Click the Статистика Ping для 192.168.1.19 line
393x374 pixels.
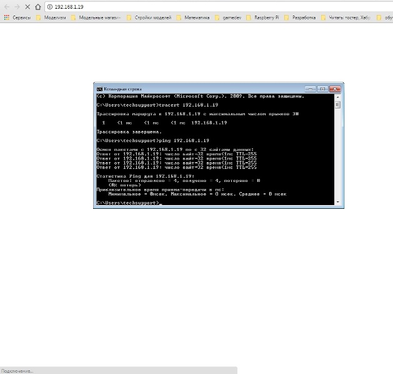(146, 176)
